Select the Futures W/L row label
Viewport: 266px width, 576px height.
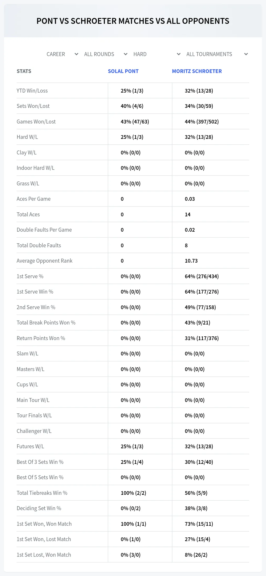coord(30,446)
